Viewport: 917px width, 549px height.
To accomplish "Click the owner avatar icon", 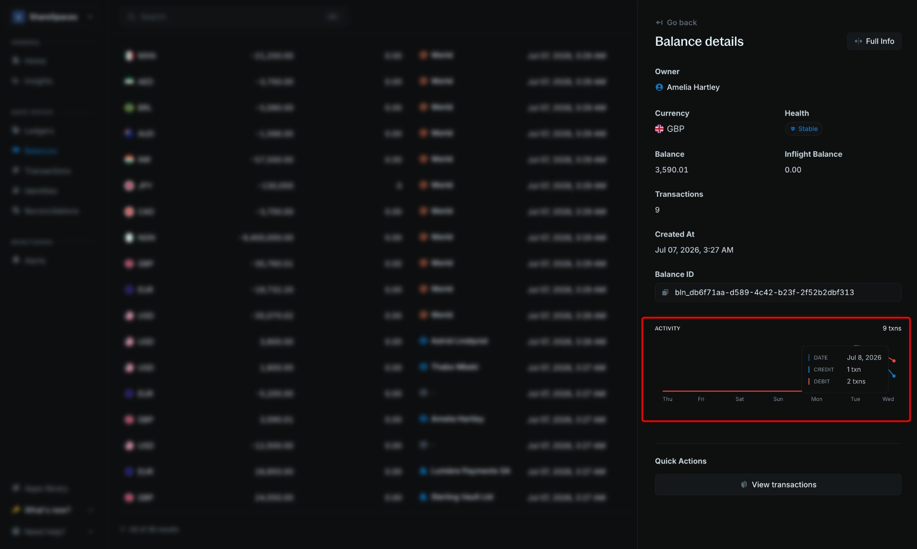I will (659, 87).
